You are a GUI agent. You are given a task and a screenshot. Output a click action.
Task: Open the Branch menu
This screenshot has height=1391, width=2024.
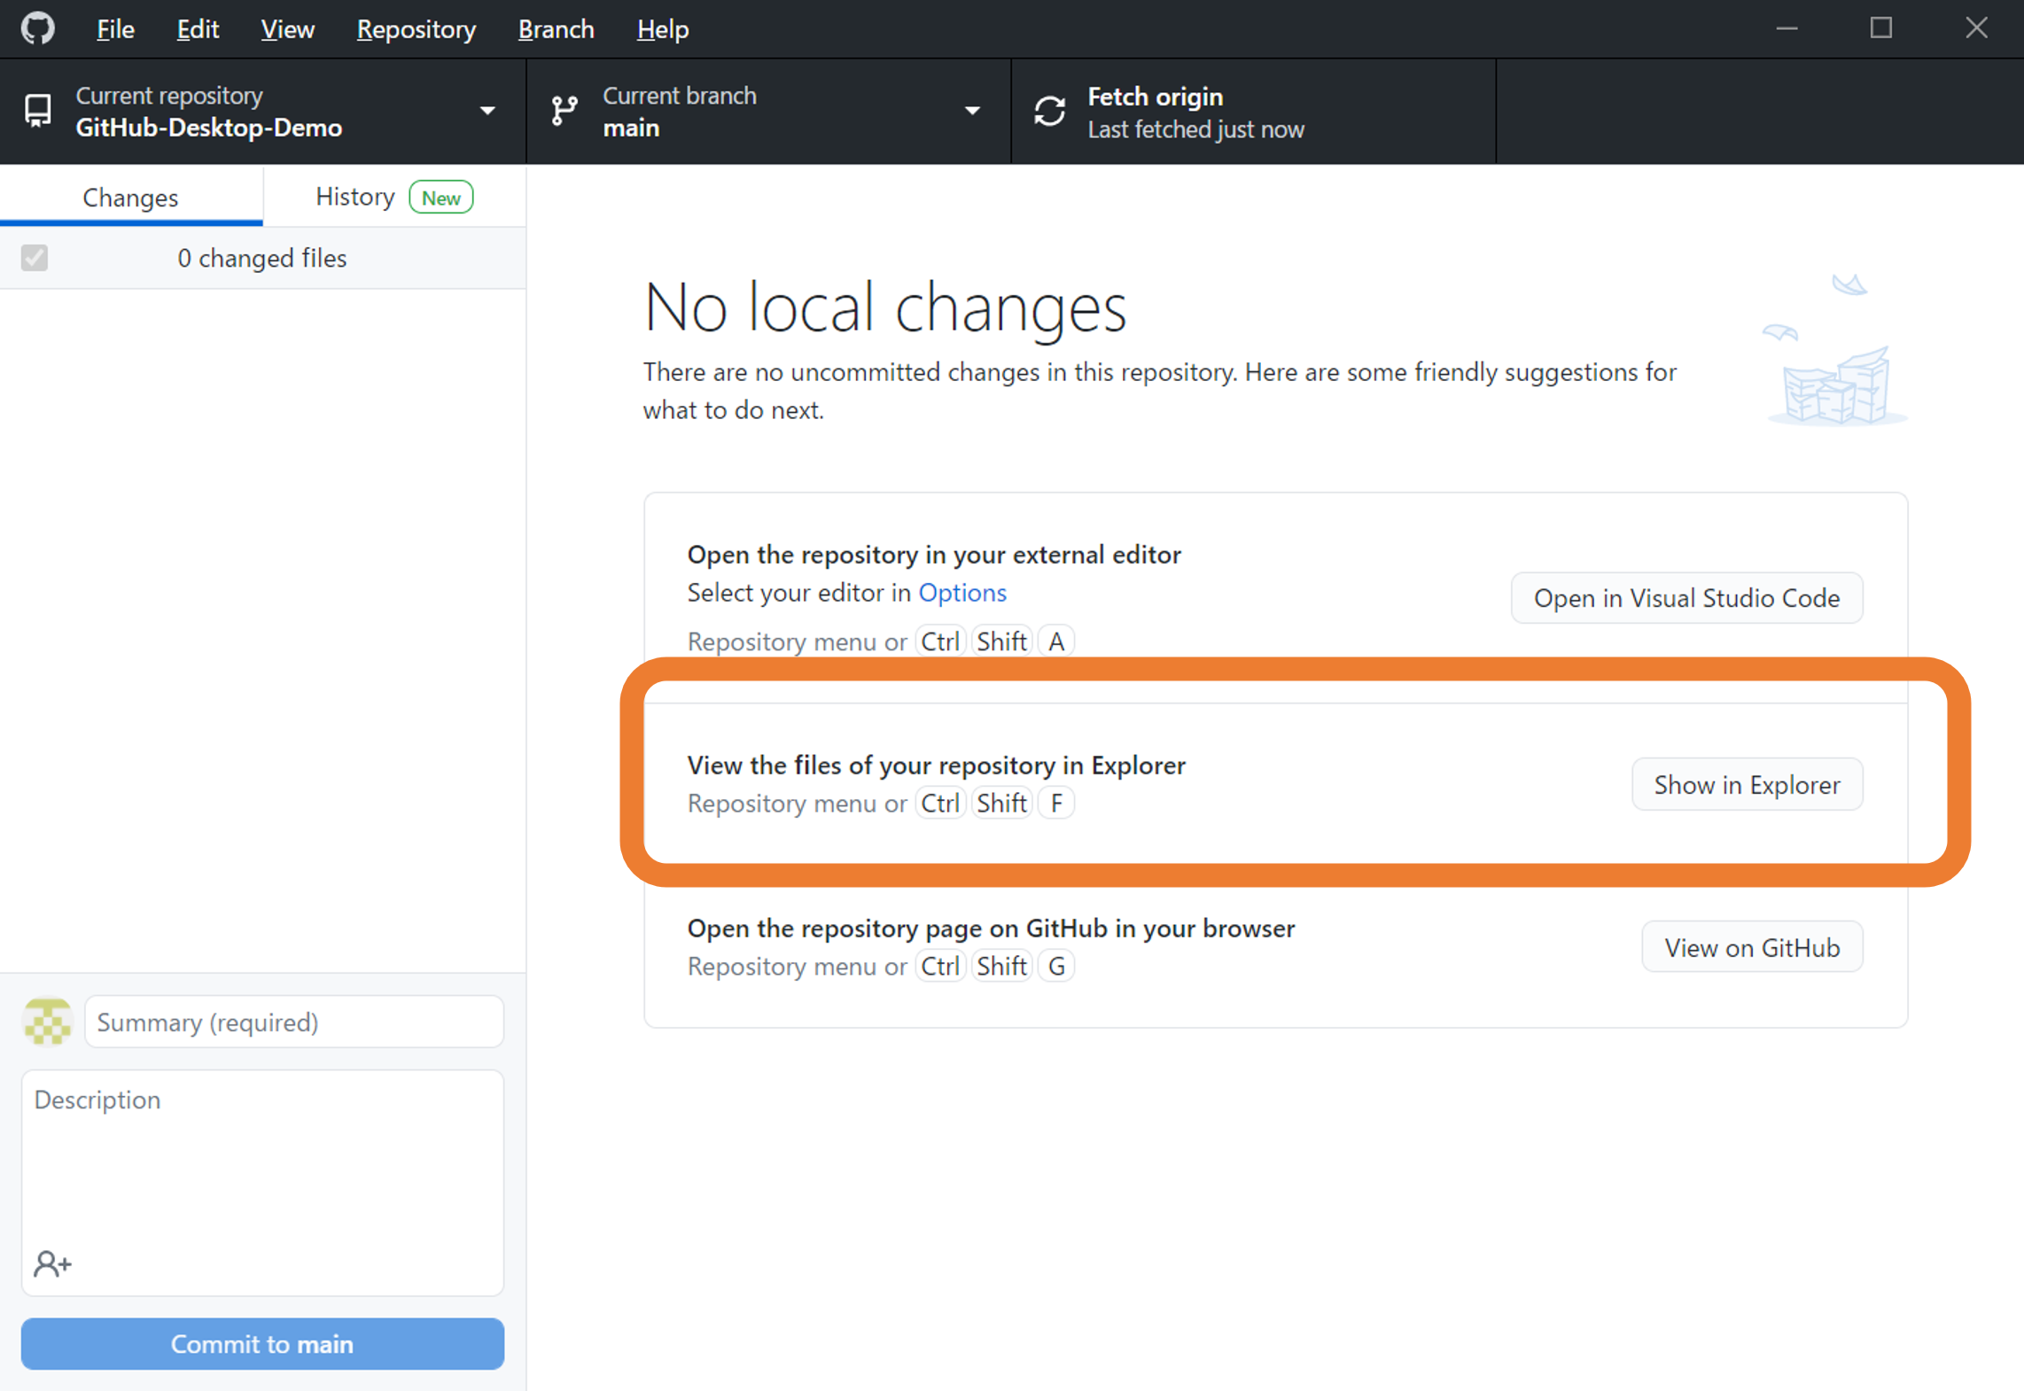(556, 29)
